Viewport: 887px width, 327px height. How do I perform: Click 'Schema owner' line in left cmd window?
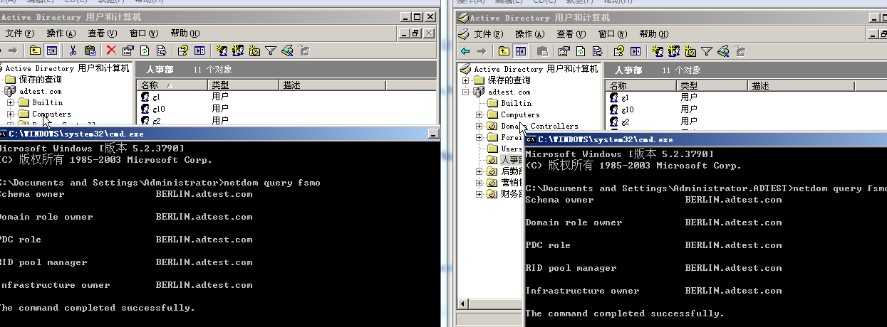tap(125, 194)
